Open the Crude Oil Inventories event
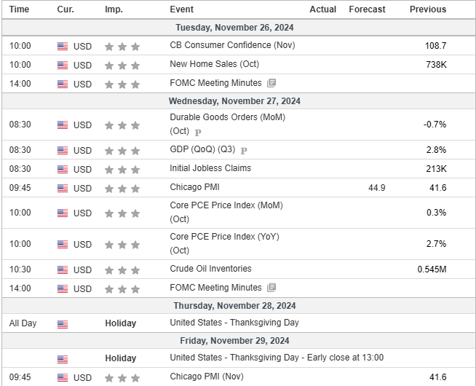Screen dimensions: 476x386 click(210, 269)
